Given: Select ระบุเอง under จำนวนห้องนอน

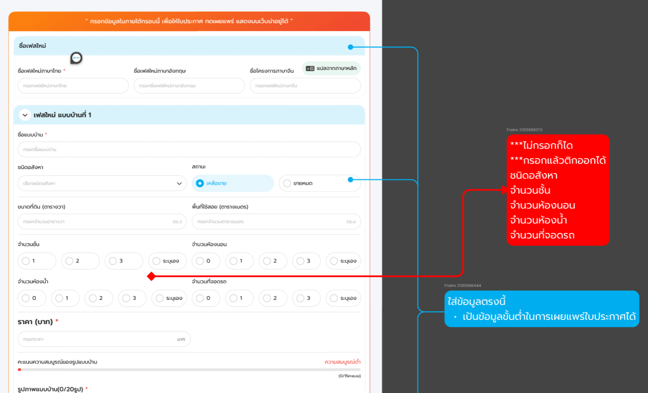Looking at the screenshot, I should pos(343,261).
